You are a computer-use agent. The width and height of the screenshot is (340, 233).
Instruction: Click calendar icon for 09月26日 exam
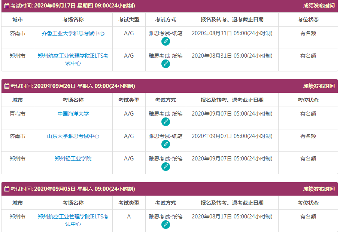[7, 86]
